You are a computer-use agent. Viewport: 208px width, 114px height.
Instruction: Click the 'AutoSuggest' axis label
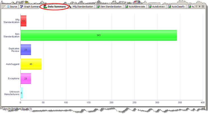click(13, 64)
